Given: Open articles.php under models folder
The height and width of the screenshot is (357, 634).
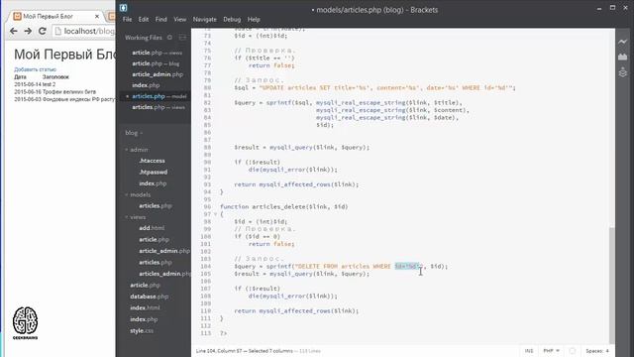Looking at the screenshot, I should pos(156,205).
